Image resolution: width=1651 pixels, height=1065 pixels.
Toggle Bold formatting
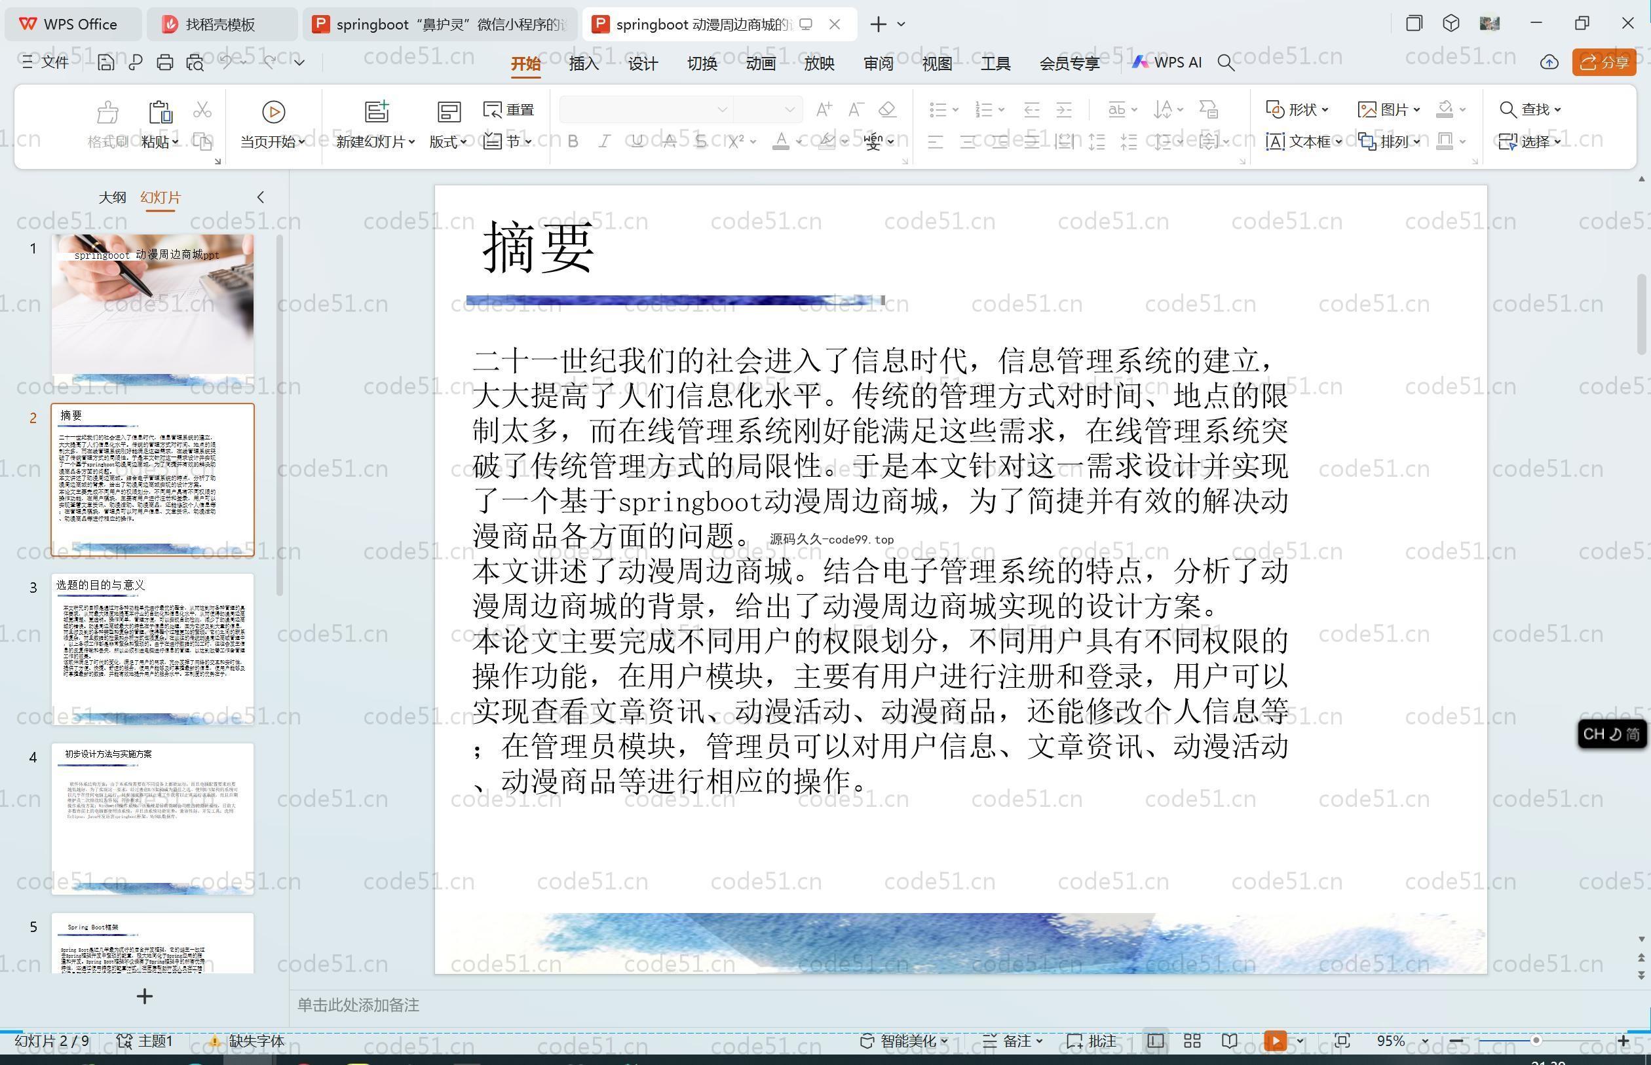(573, 141)
